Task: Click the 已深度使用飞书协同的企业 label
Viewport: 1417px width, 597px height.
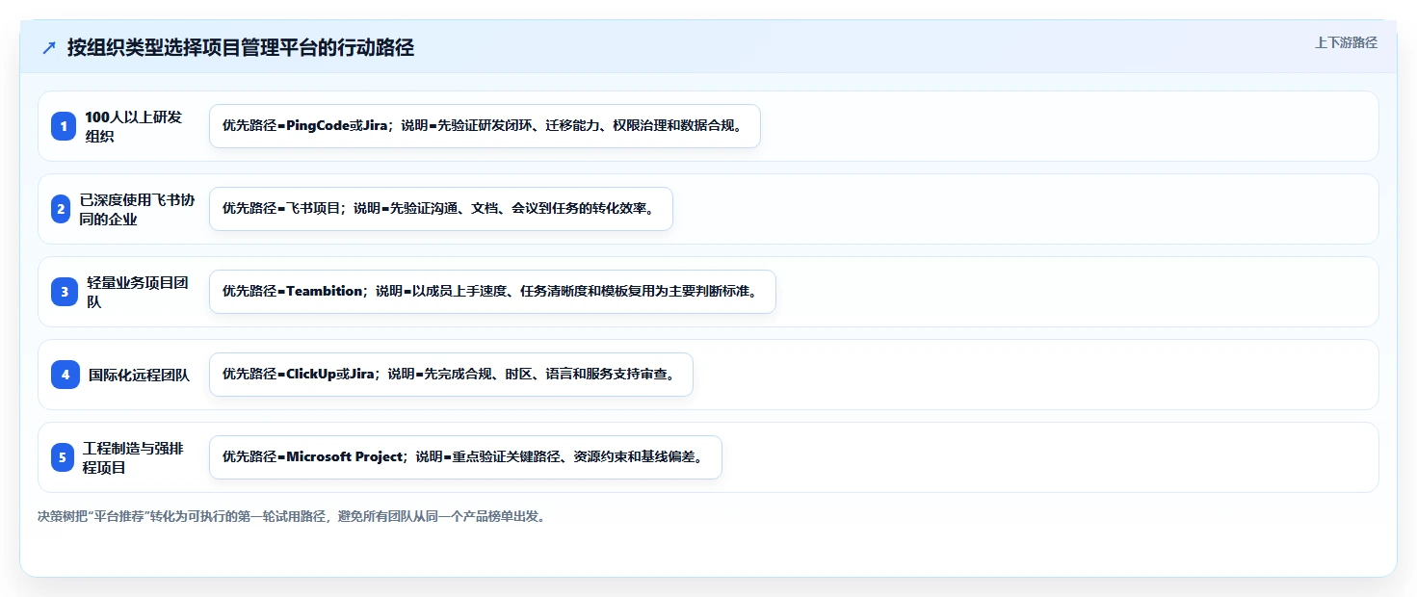Action: coord(138,209)
